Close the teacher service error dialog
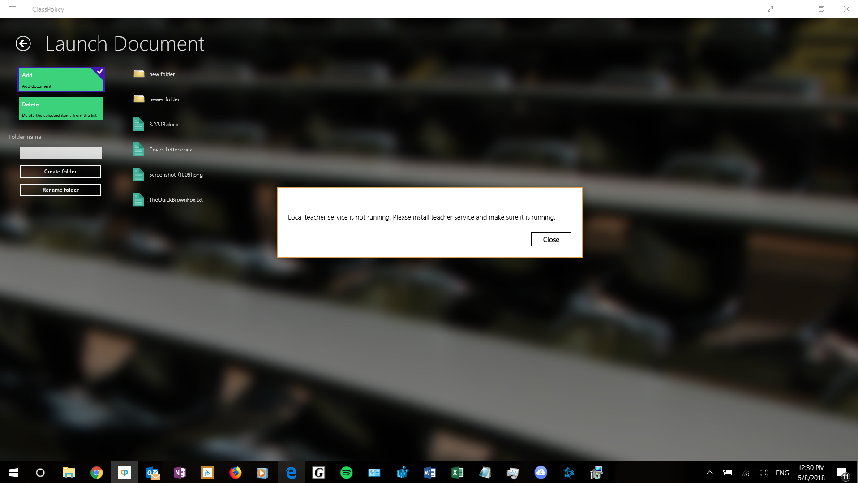Image resolution: width=858 pixels, height=483 pixels. point(551,239)
